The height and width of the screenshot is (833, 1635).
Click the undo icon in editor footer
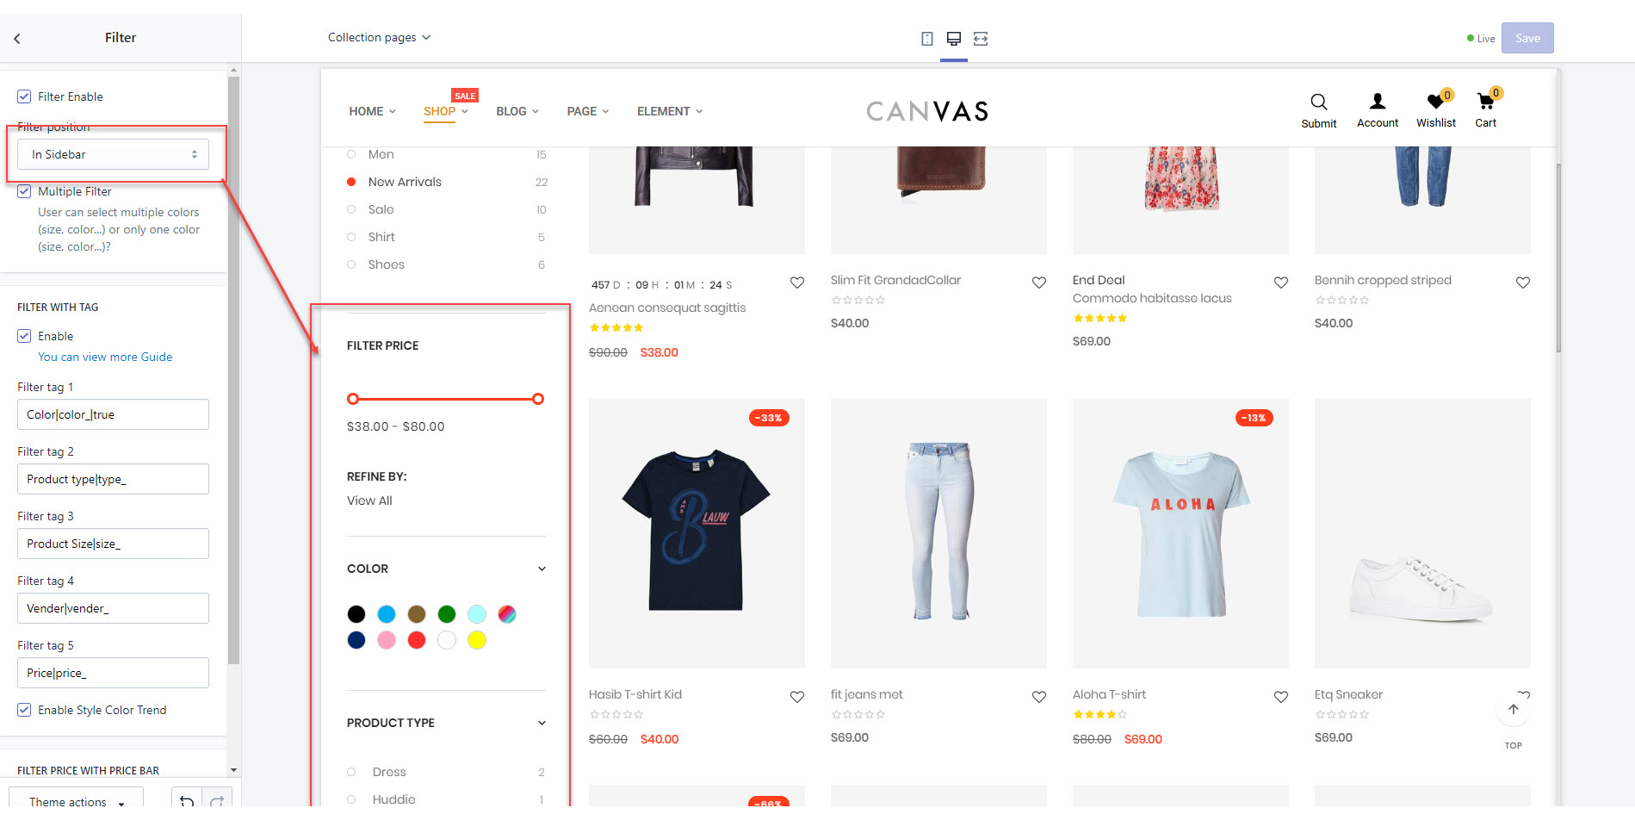pos(187,801)
